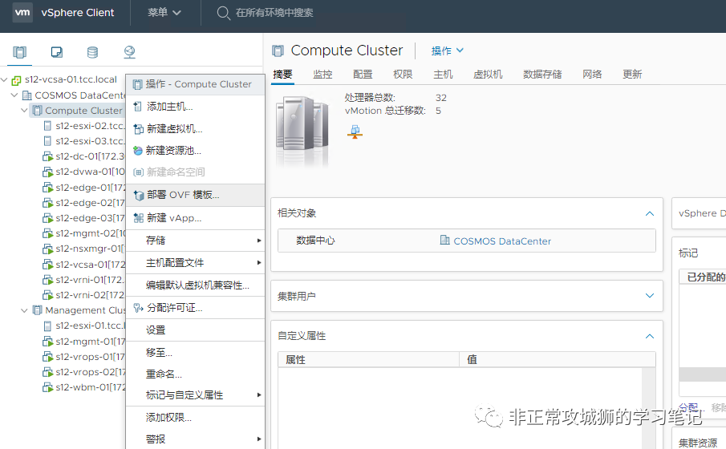The image size is (726, 449).
Task: Open the 存储 submenu
Action: (x=196, y=241)
